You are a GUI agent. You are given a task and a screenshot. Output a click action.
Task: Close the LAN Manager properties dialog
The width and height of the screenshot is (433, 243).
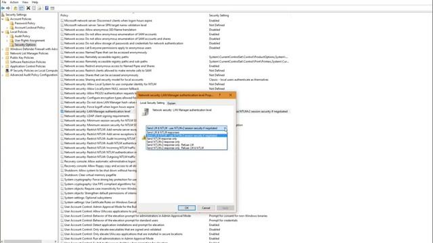231,95
